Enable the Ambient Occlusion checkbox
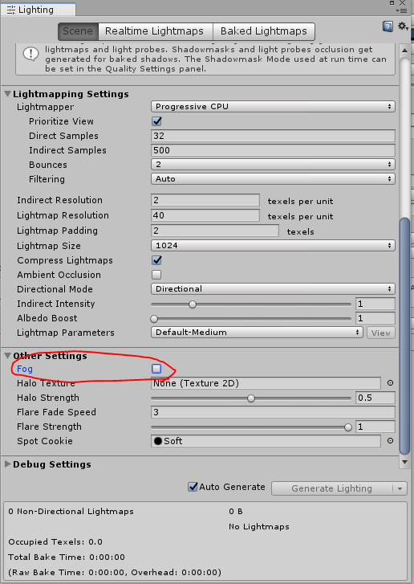 coord(156,275)
